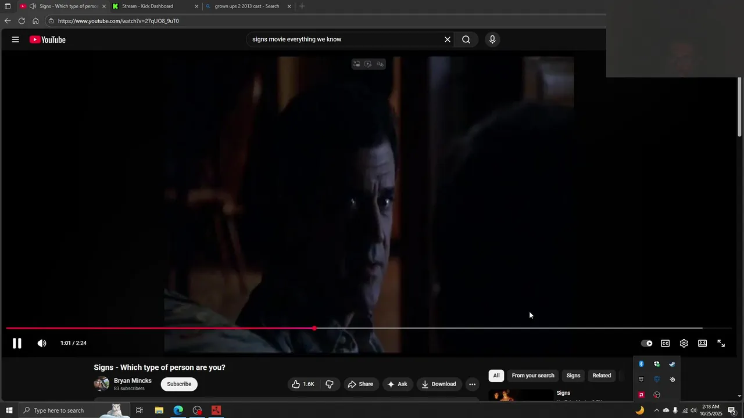This screenshot has width=744, height=418.
Task: Collapse the hidden tray icons chevron
Action: pyautogui.click(x=657, y=410)
